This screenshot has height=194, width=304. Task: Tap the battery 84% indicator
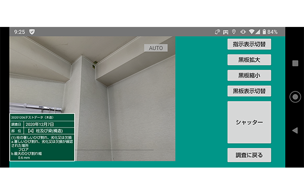click(x=270, y=31)
